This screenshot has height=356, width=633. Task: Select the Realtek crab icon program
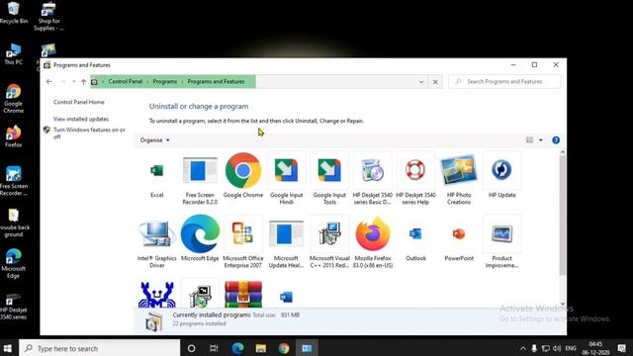(156, 295)
